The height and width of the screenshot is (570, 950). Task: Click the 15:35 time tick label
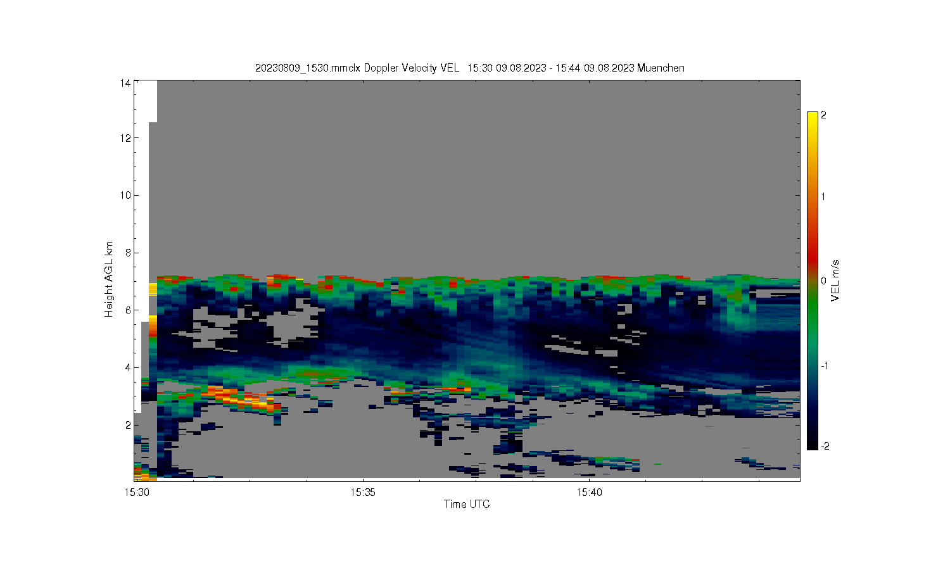coord(363,492)
